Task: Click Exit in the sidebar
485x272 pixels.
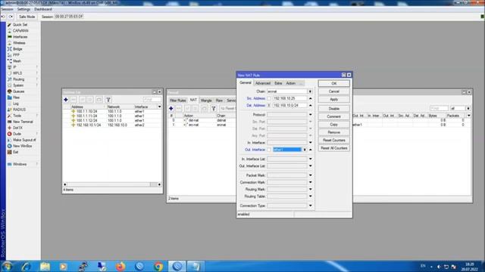Action: (x=15, y=152)
